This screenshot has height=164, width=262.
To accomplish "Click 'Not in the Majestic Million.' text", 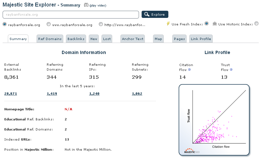I will tap(88, 149).
